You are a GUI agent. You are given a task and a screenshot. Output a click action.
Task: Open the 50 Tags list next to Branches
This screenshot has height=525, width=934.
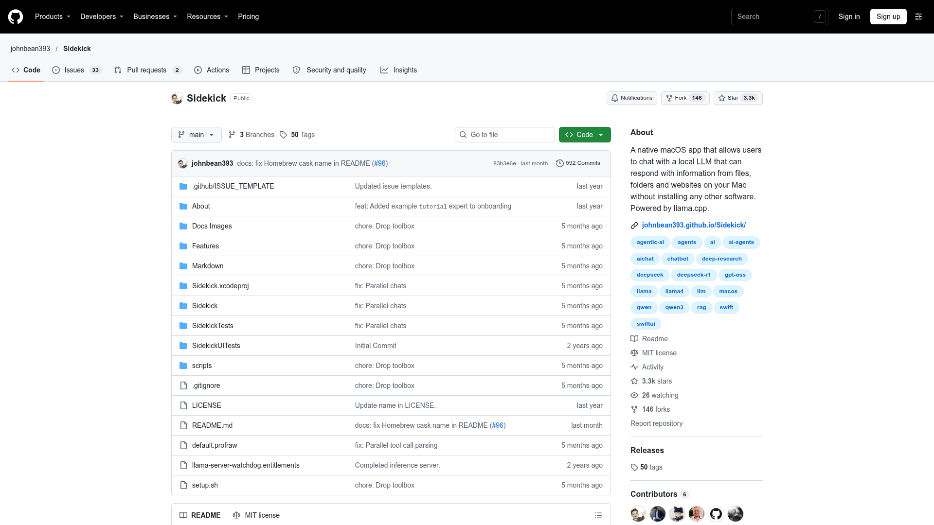point(297,135)
